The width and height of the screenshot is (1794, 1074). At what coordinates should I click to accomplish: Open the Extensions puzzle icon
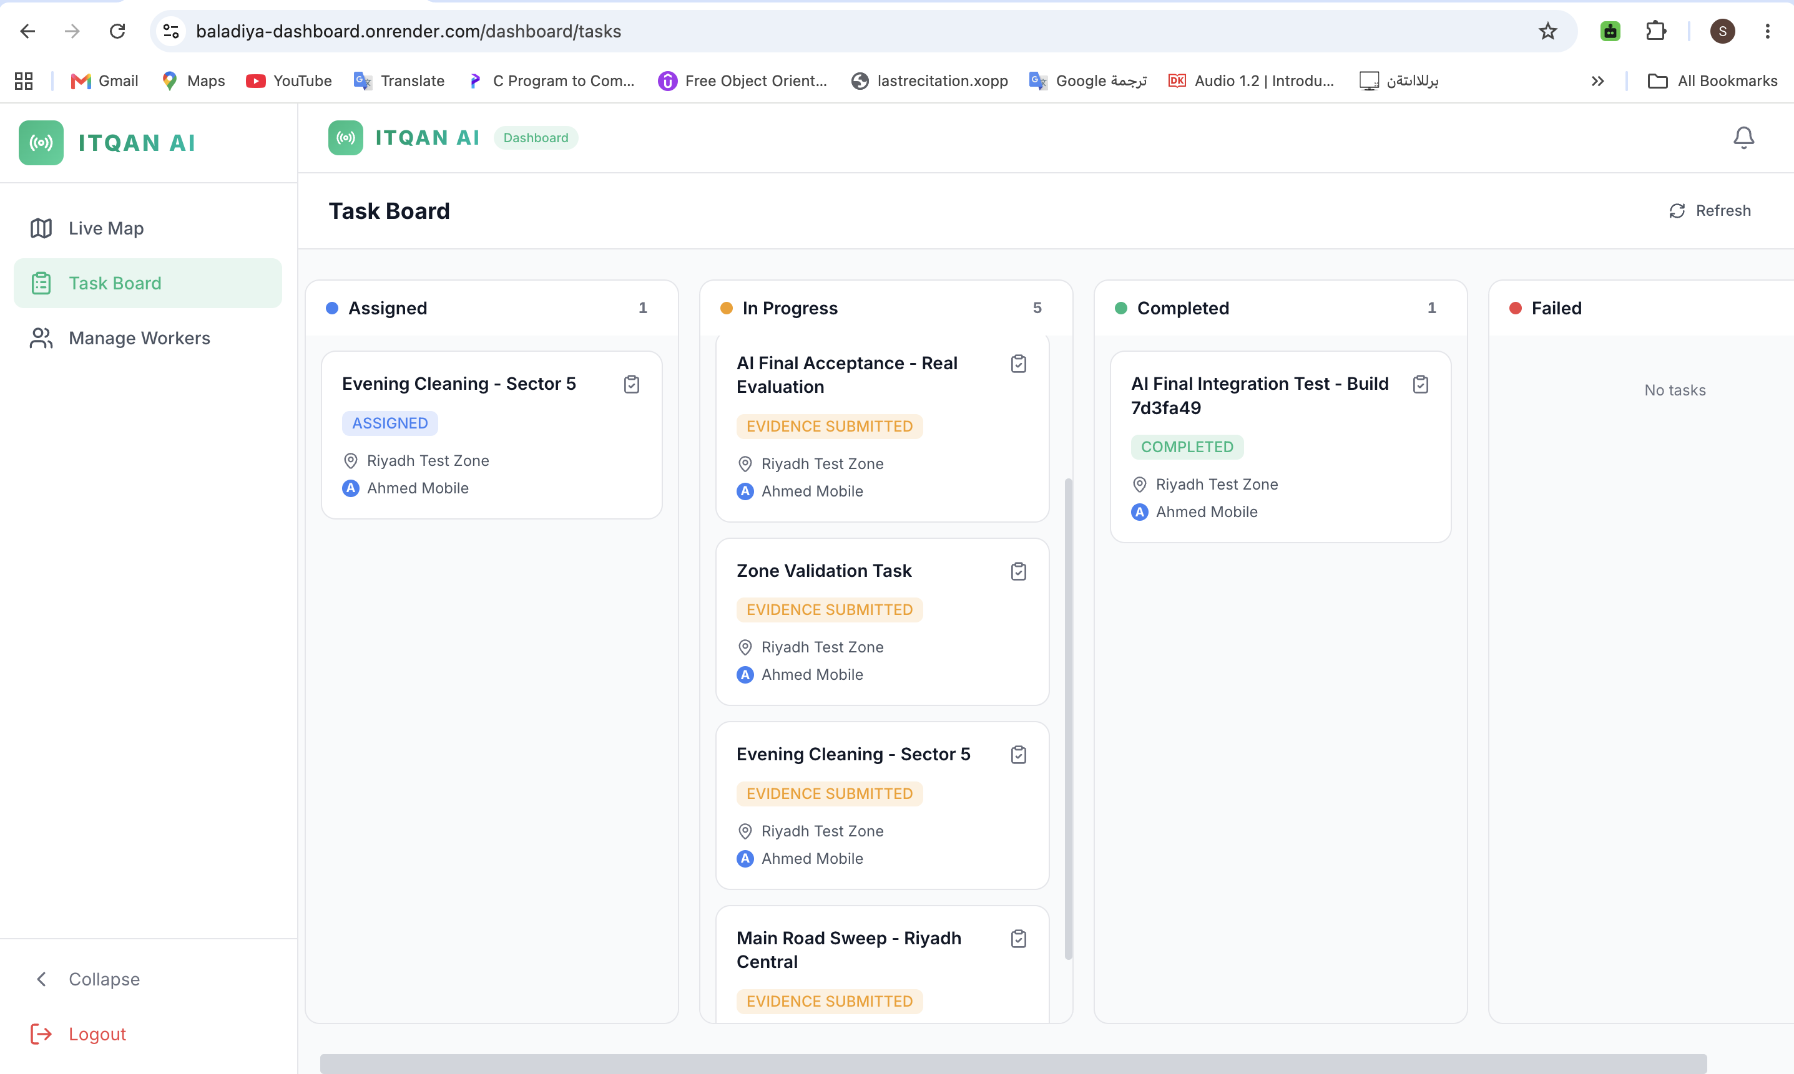[x=1655, y=31]
